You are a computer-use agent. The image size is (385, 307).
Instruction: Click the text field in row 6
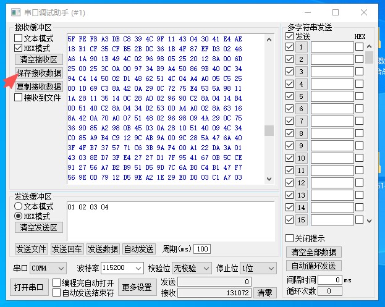click(x=332, y=109)
